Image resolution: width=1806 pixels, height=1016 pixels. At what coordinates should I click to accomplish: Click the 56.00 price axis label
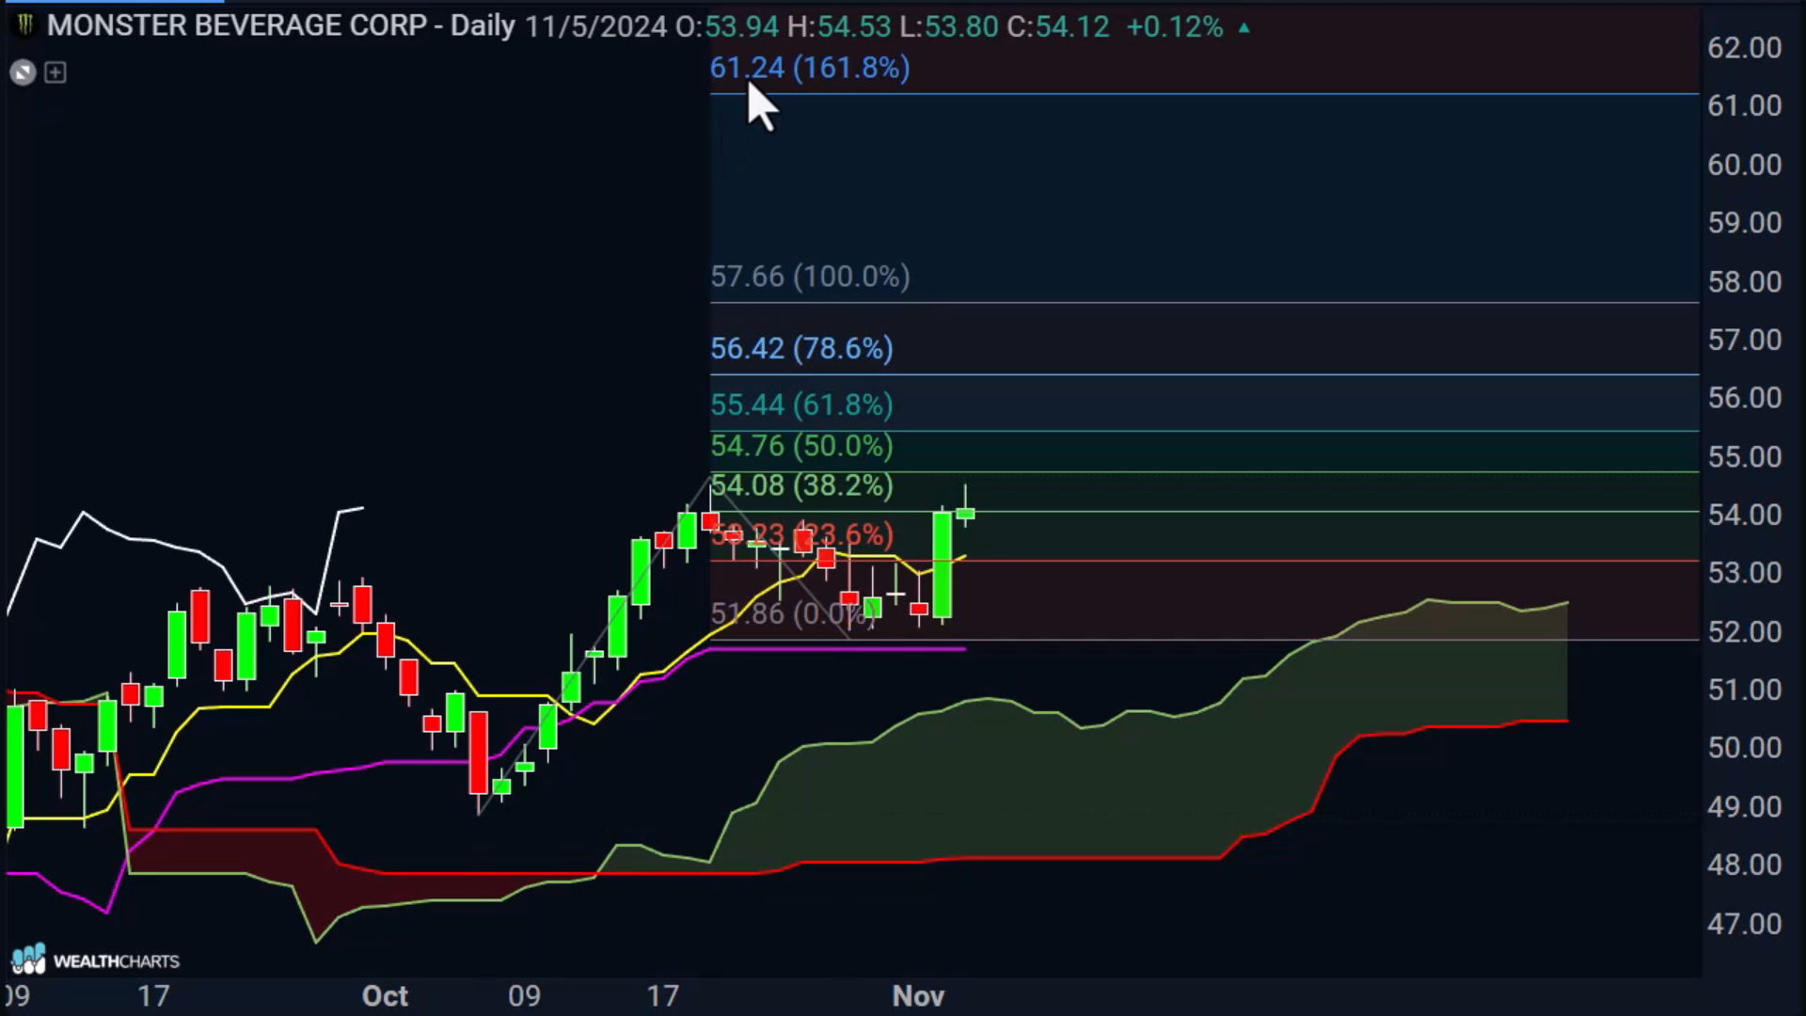[x=1745, y=398]
